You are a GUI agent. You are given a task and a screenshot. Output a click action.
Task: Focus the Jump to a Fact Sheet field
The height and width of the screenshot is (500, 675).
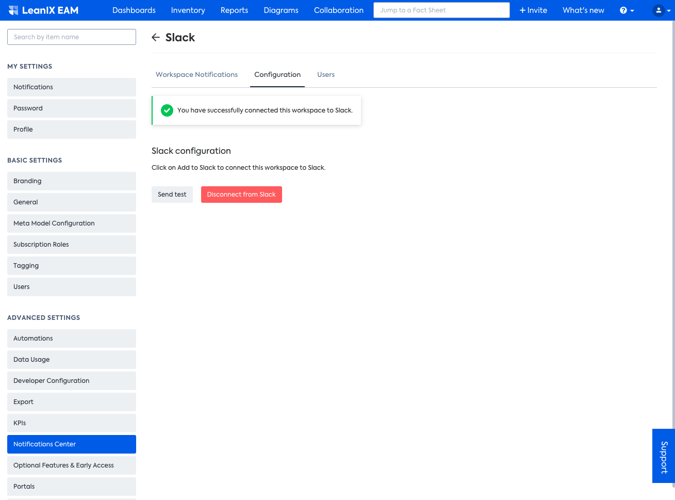click(x=441, y=10)
